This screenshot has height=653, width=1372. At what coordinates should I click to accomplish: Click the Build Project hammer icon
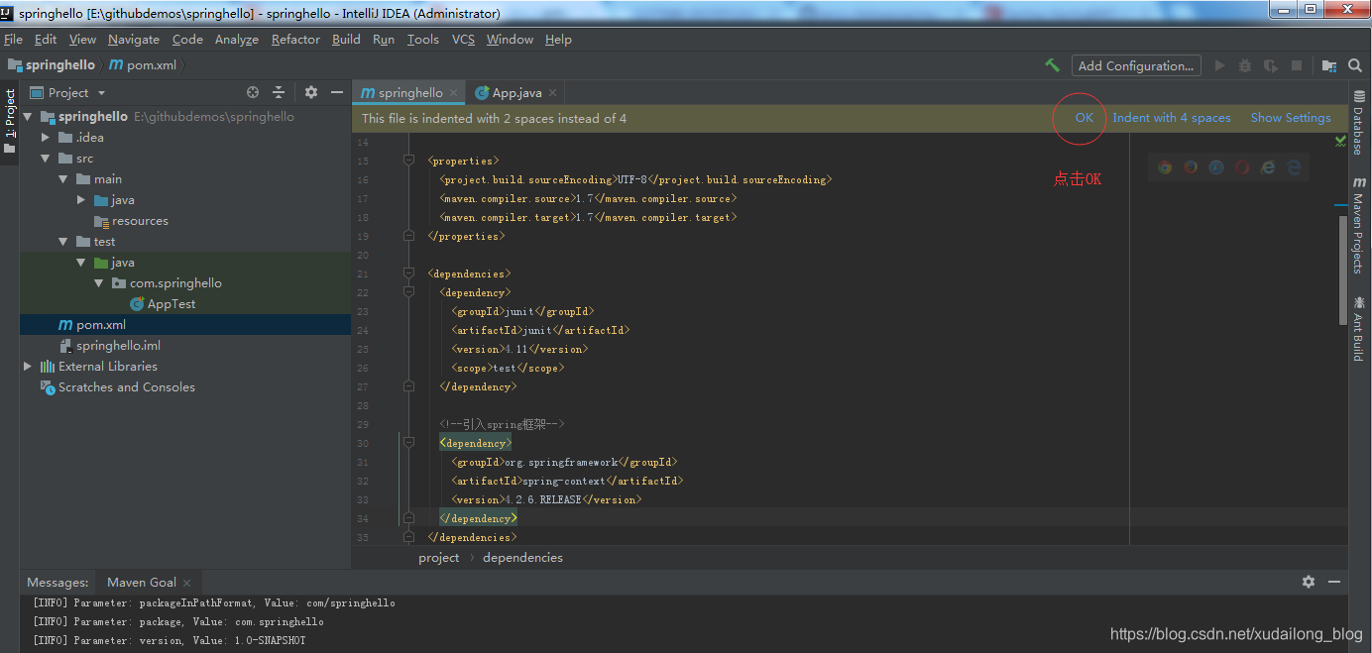click(1053, 65)
